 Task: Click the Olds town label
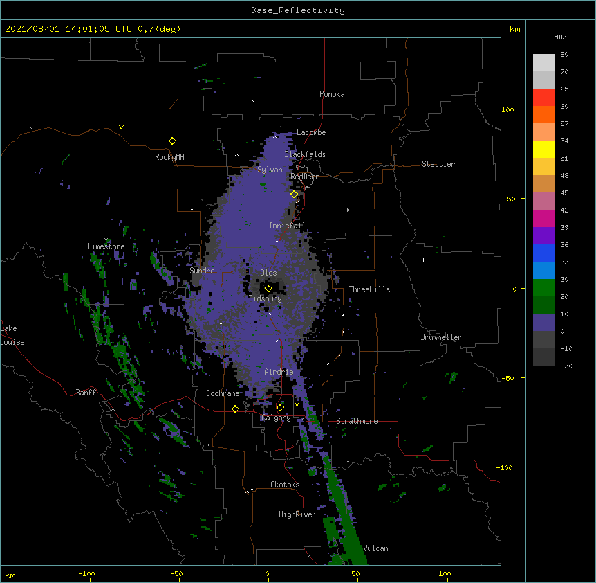tap(268, 273)
